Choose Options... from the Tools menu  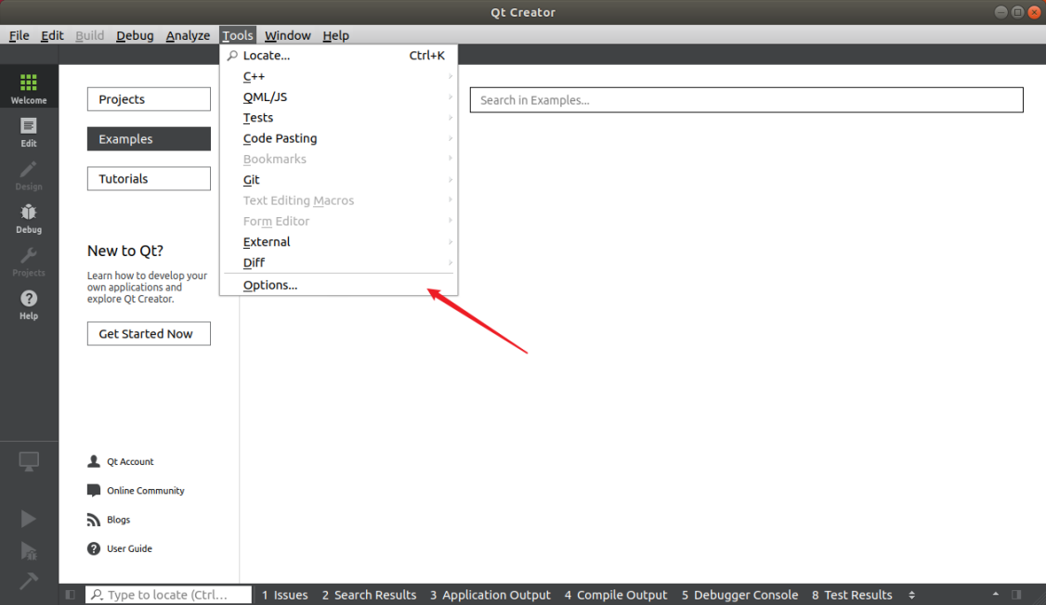270,285
